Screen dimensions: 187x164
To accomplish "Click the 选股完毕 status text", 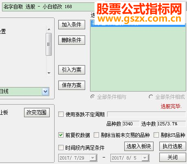I will [x=171, y=106].
